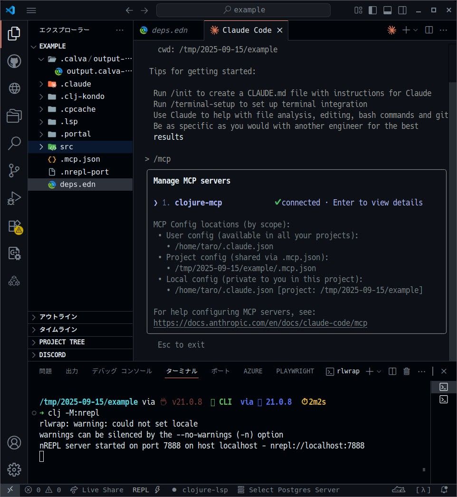Screen dimensions: 457x497
Task: Open the cubes stack icon in activity bar
Action: point(14,281)
